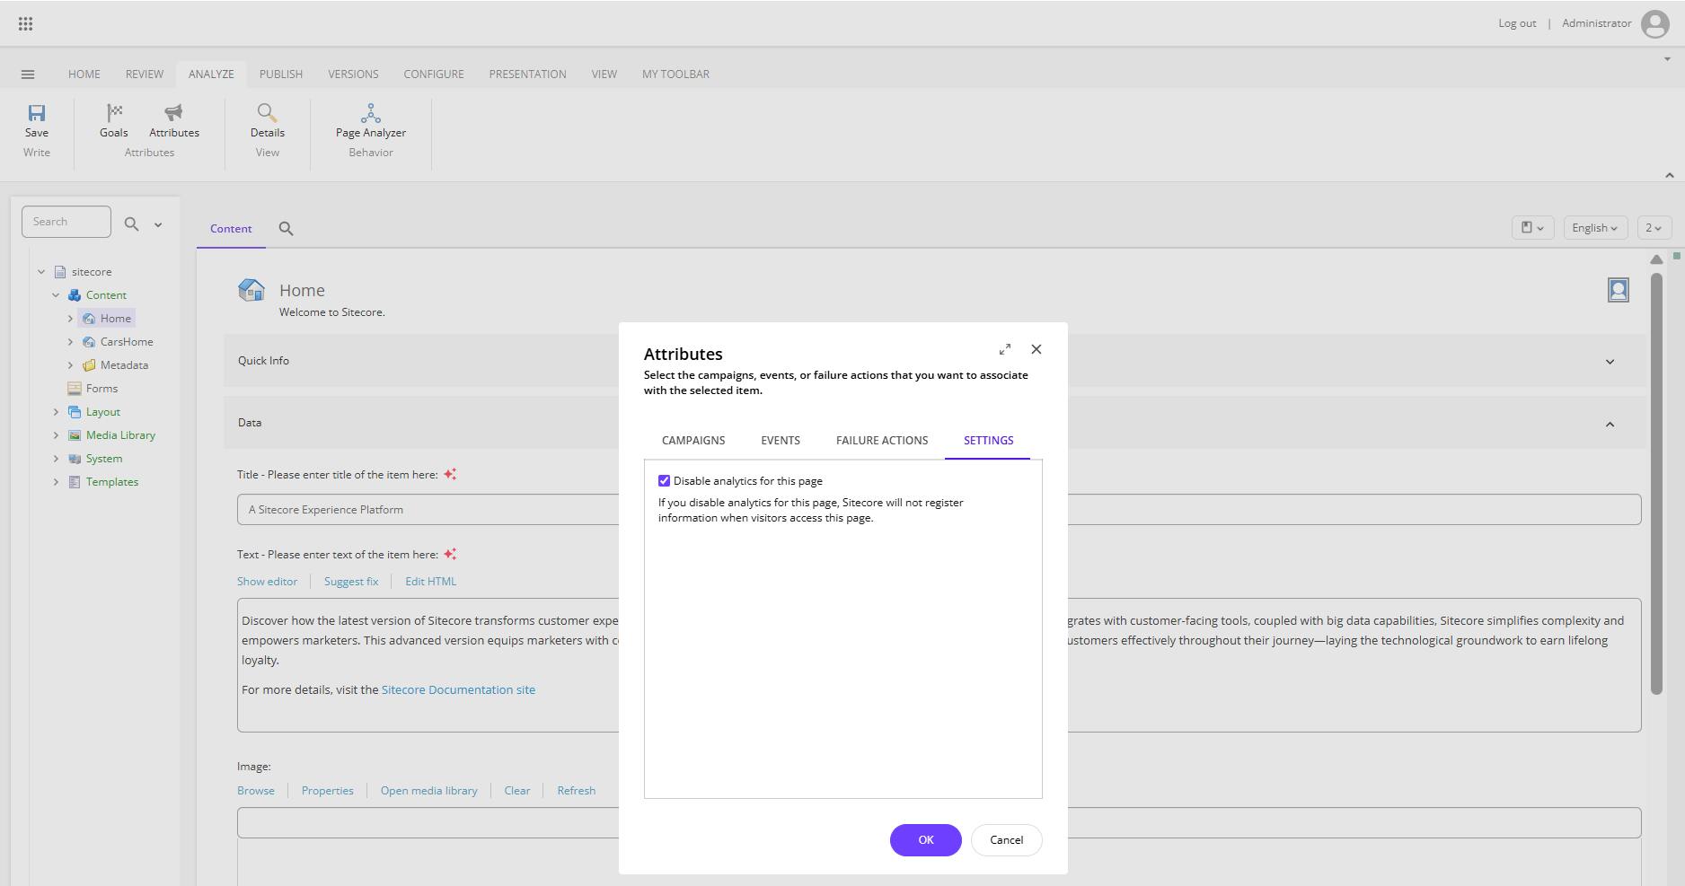Maximize the Attributes dialog
This screenshot has width=1685, height=886.
tap(1005, 349)
